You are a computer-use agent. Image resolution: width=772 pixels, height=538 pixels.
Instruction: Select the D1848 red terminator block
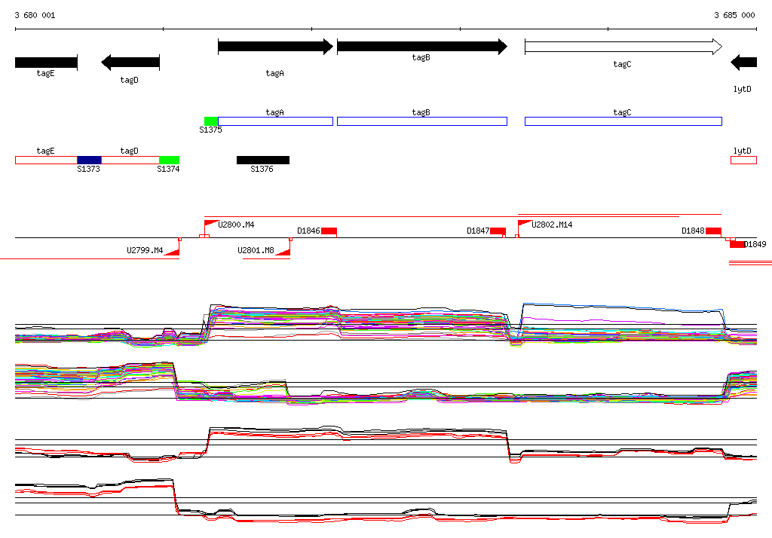coord(713,231)
